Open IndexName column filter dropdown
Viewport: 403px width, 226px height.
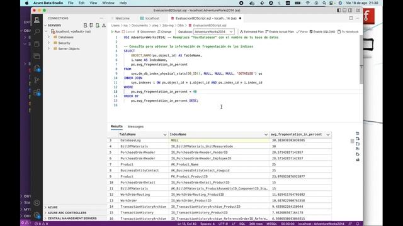[266, 134]
